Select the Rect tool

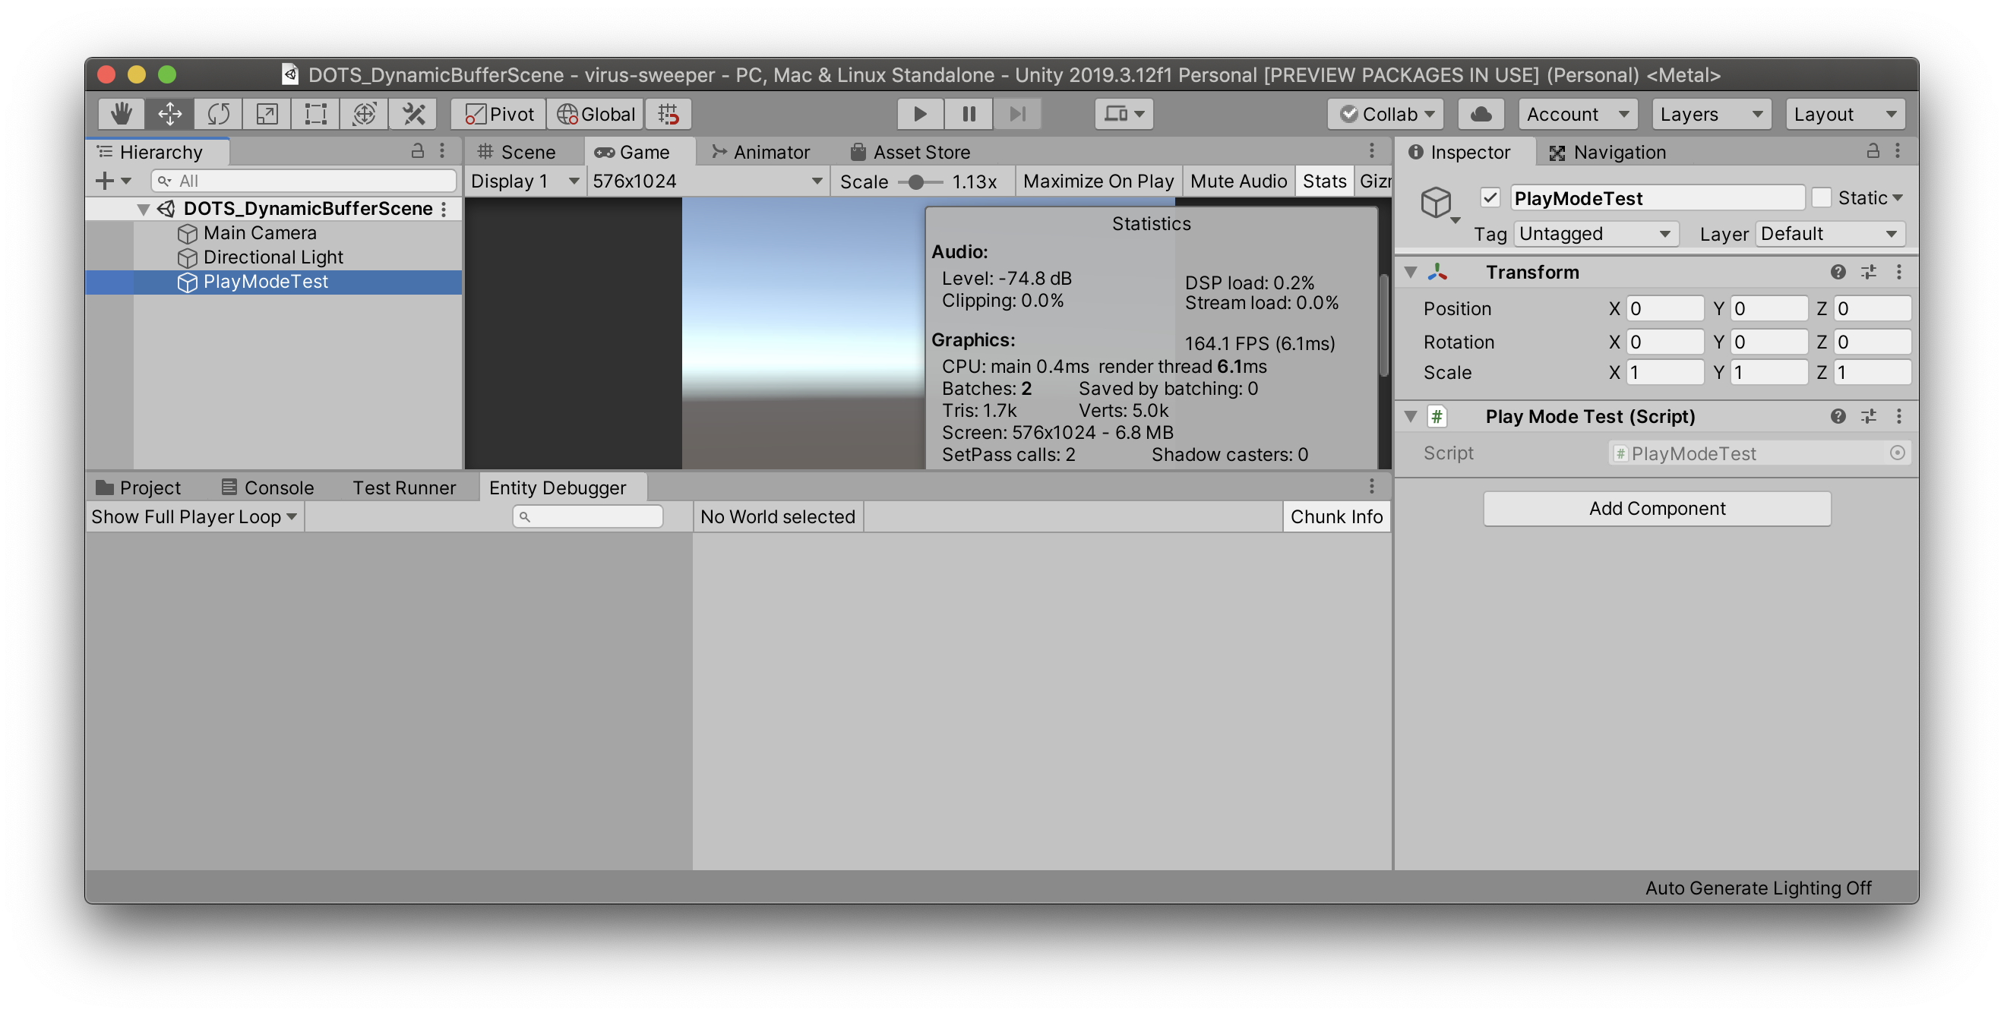coord(315,113)
